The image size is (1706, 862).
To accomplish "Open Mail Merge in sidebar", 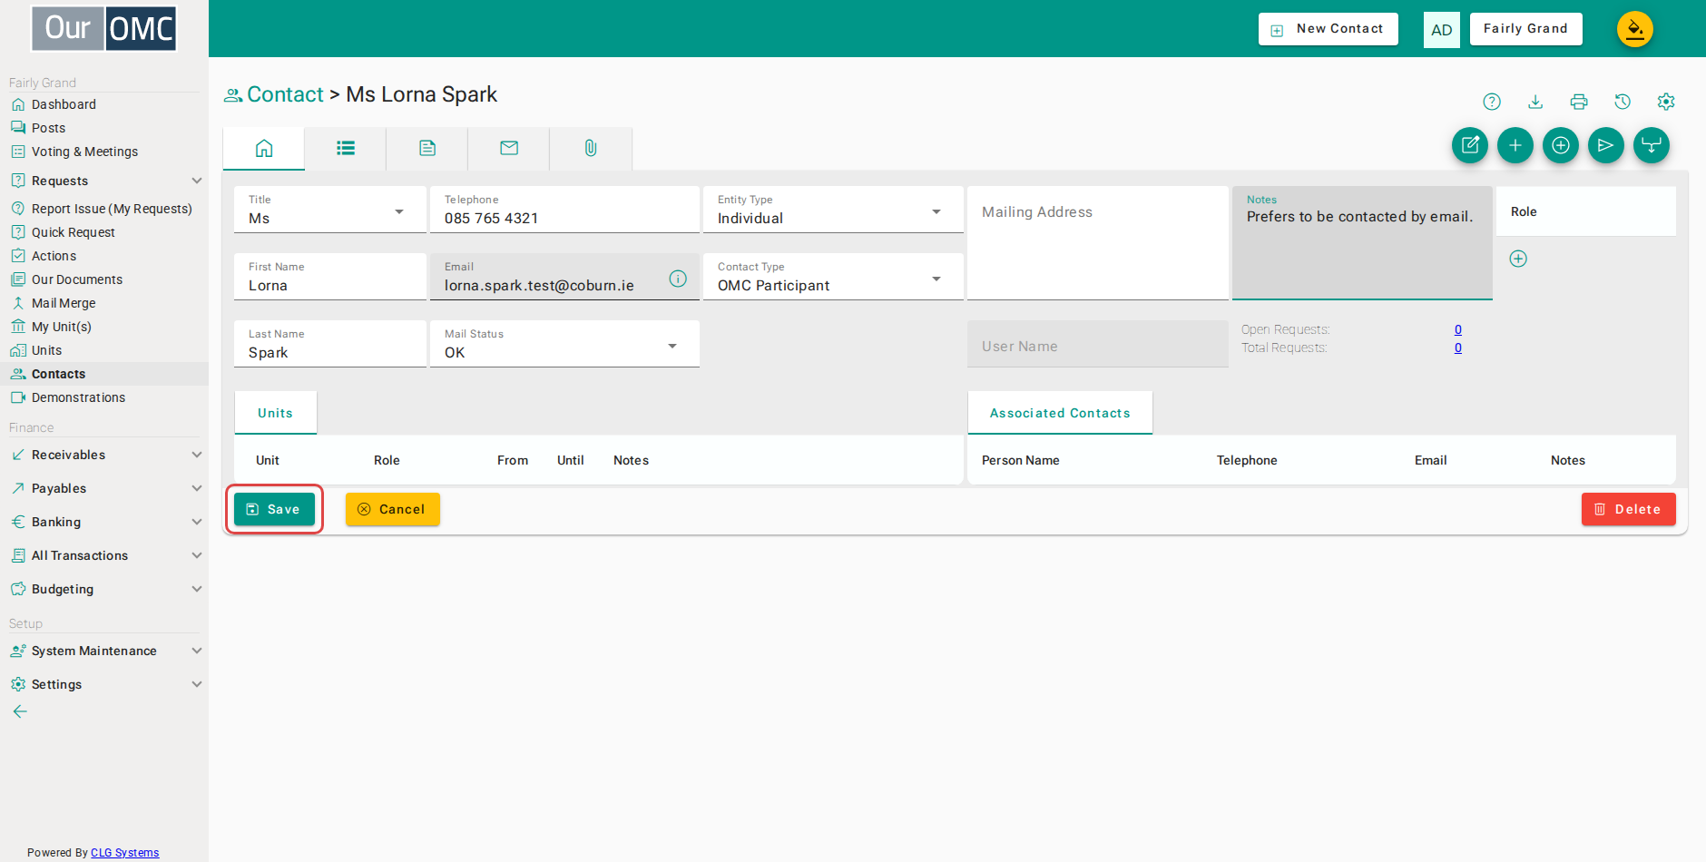I will click(x=64, y=303).
